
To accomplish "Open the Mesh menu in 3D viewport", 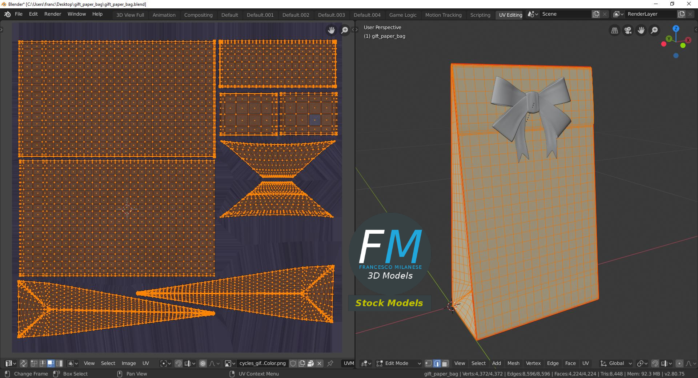I will tap(513, 363).
